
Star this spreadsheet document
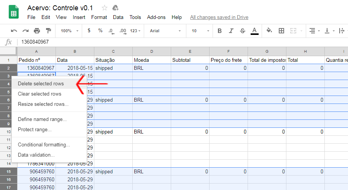[105, 8]
